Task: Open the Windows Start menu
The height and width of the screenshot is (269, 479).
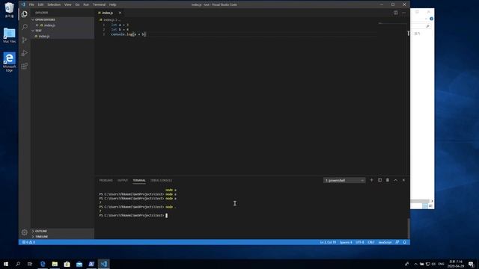Action: click(6, 264)
